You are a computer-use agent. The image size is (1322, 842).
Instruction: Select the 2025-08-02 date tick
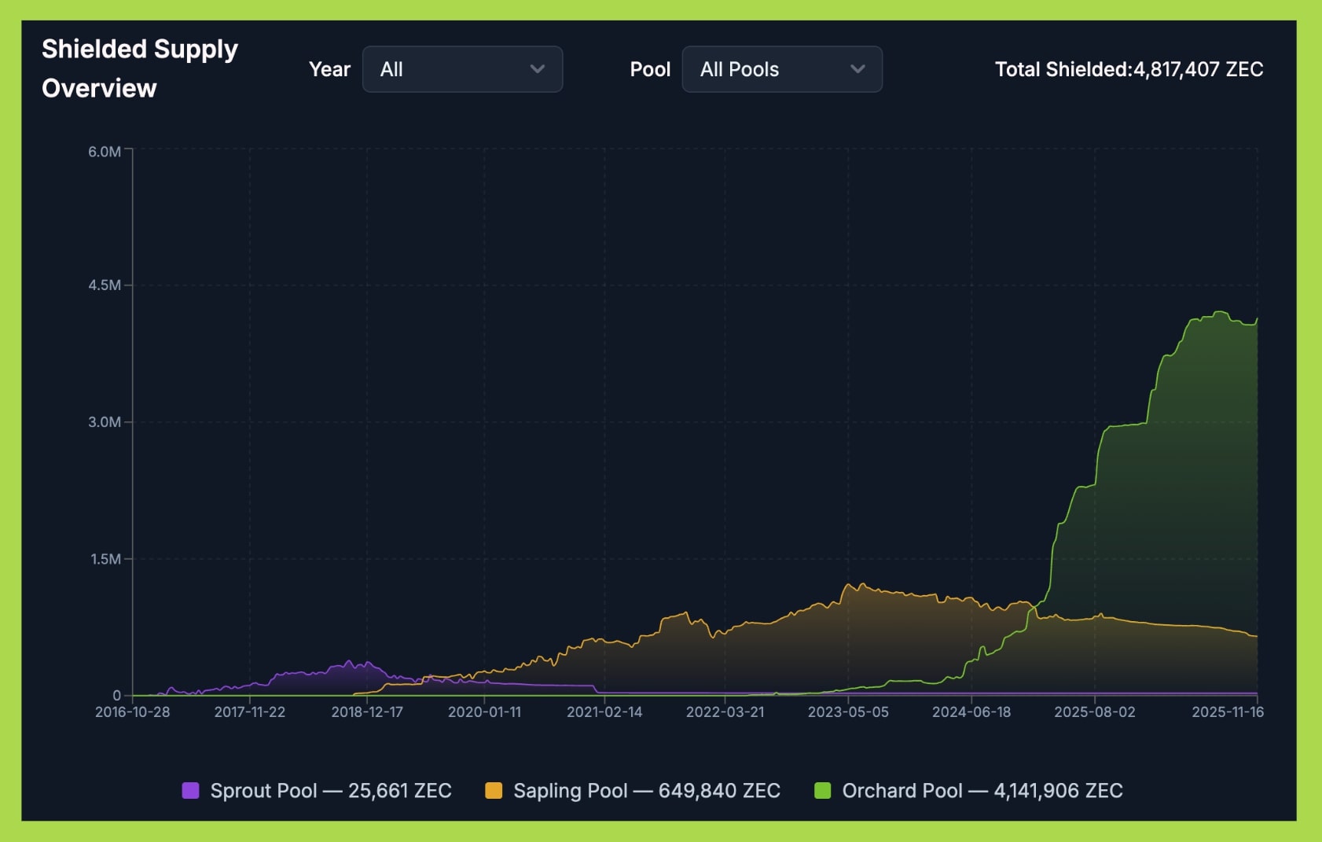(1094, 711)
